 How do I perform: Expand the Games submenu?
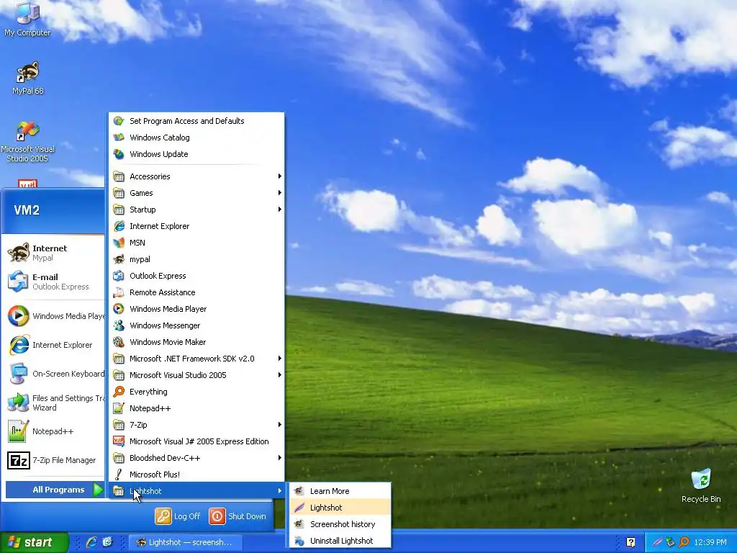196,193
